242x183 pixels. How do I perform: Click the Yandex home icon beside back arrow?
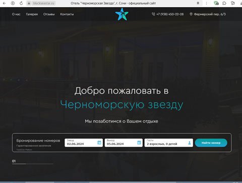pyautogui.click(x=13, y=3)
